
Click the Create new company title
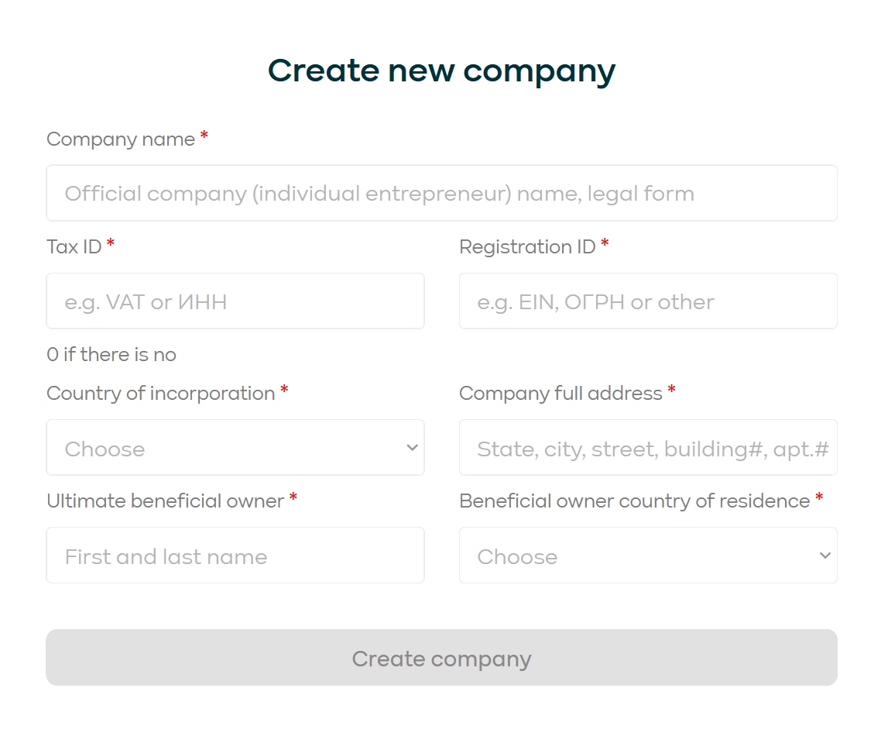pos(441,71)
